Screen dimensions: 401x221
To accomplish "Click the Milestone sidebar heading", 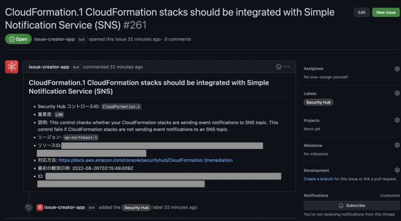I will point(313,145).
